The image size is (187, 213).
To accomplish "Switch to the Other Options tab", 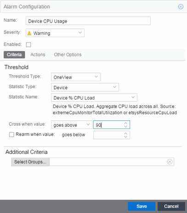I will (68, 55).
